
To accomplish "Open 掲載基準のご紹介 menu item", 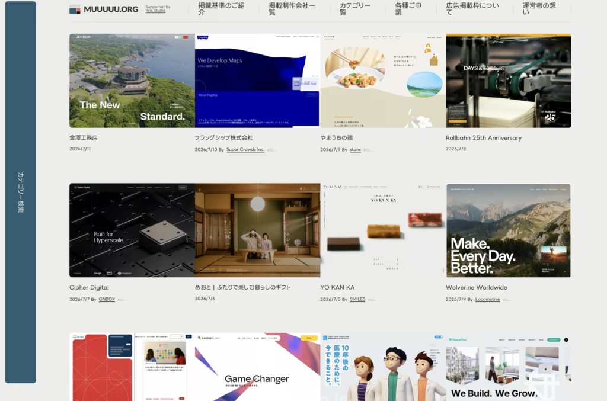I will (x=222, y=9).
